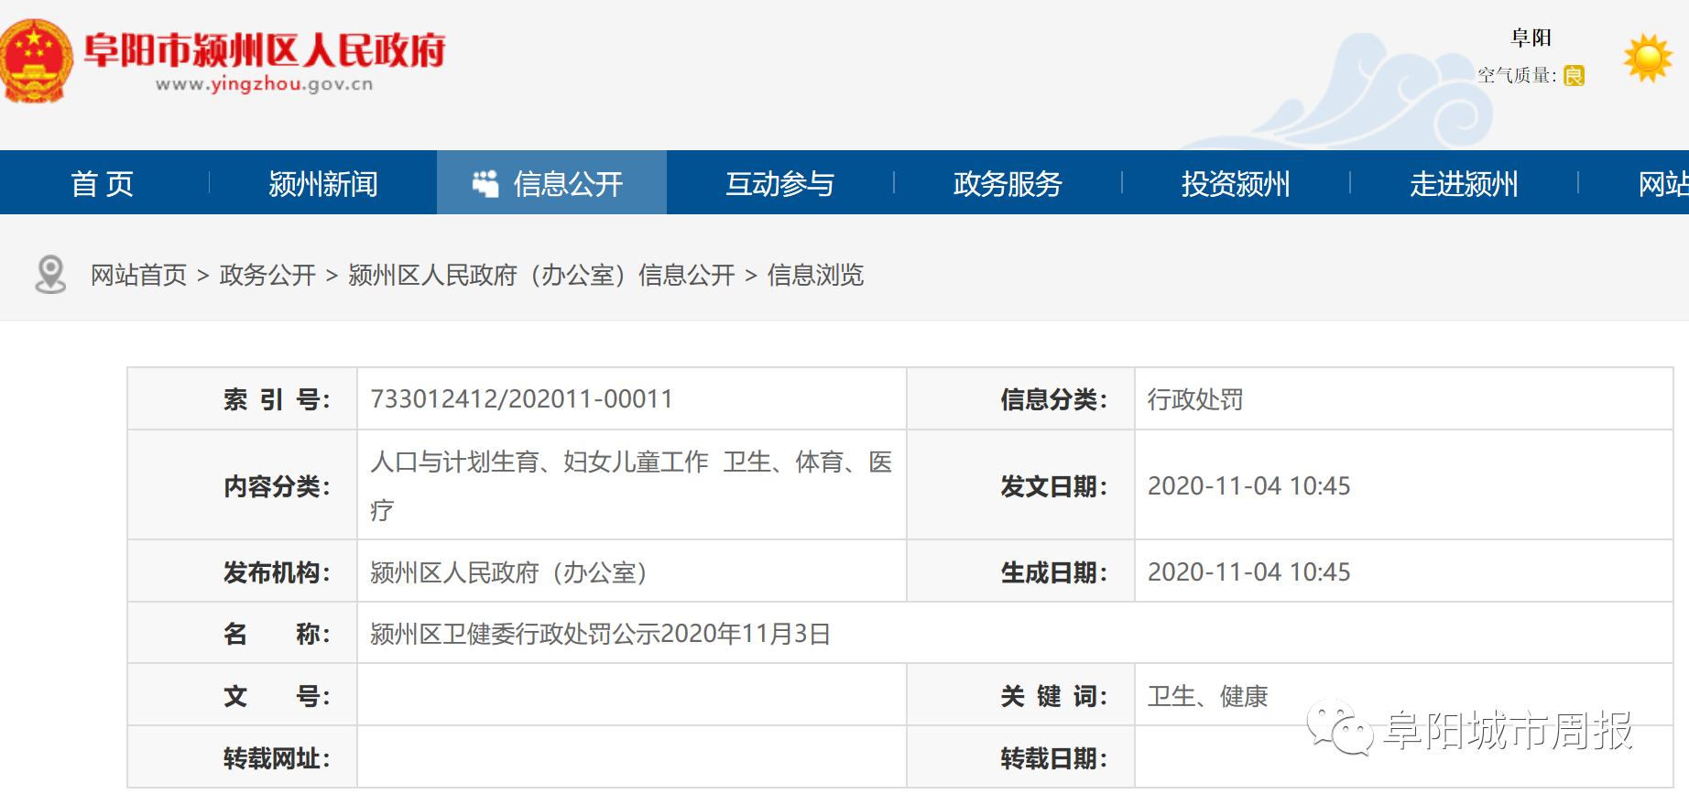Open 颍州区人民政府（办公室）信息公开 breadcrumb
The height and width of the screenshot is (805, 1689).
click(x=541, y=275)
